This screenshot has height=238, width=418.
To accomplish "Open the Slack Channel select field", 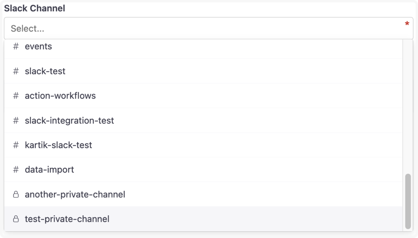I will (x=208, y=28).
